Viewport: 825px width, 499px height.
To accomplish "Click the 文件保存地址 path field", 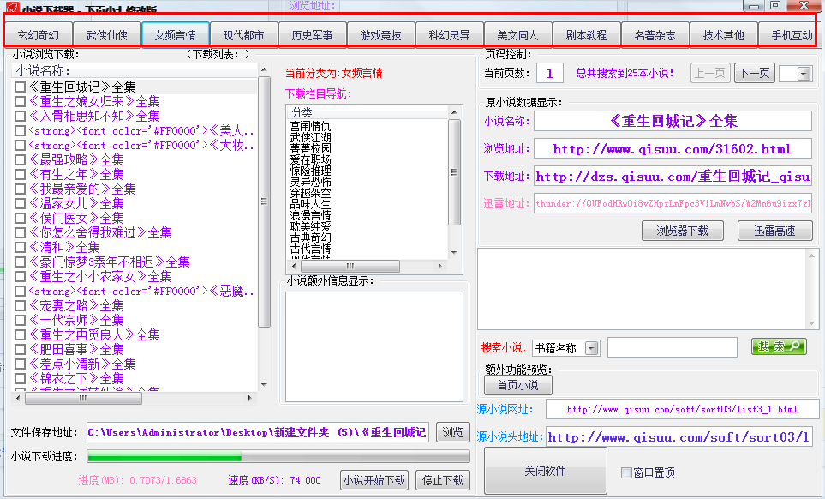I will (258, 432).
